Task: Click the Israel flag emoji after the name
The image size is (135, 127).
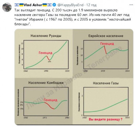Action: click(x=49, y=5)
